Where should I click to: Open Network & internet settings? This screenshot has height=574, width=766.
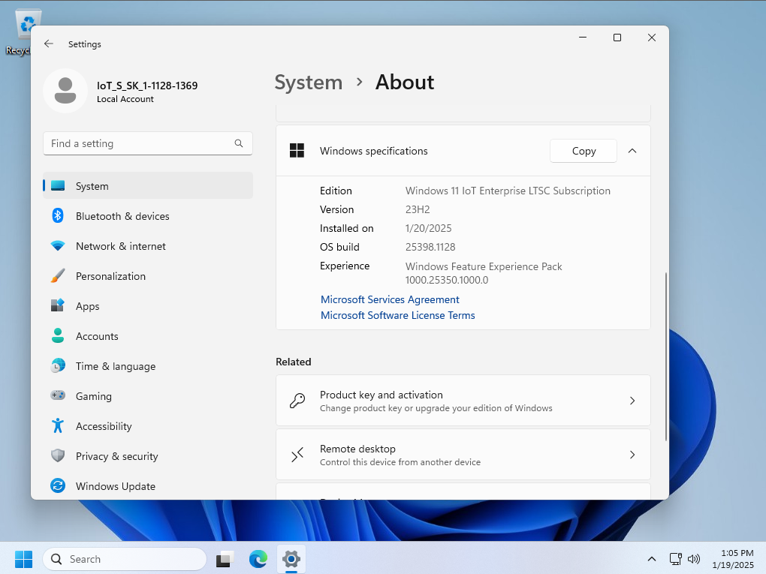(120, 246)
